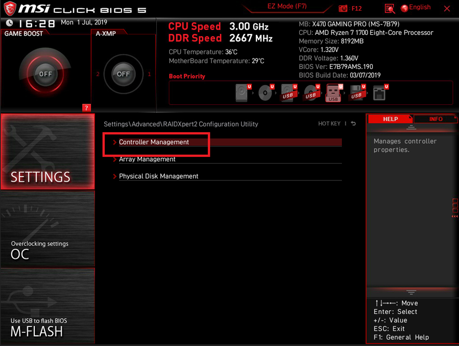Click the clock icon beside 16:28
This screenshot has width=459, height=346.
tap(10, 23)
